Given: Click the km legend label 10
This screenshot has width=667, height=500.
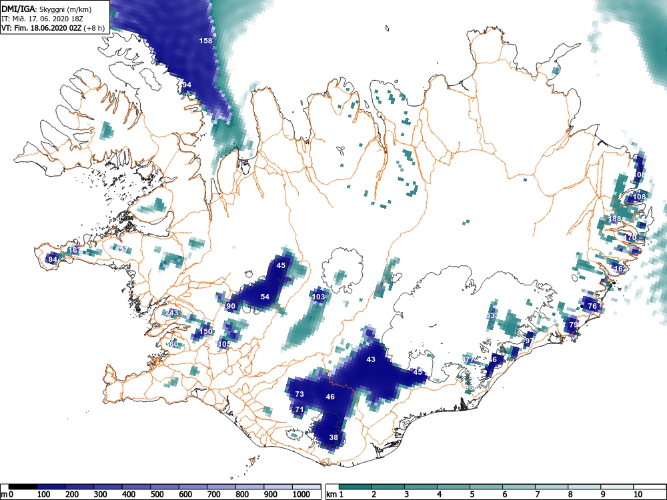Looking at the screenshot, I should click(637, 495).
